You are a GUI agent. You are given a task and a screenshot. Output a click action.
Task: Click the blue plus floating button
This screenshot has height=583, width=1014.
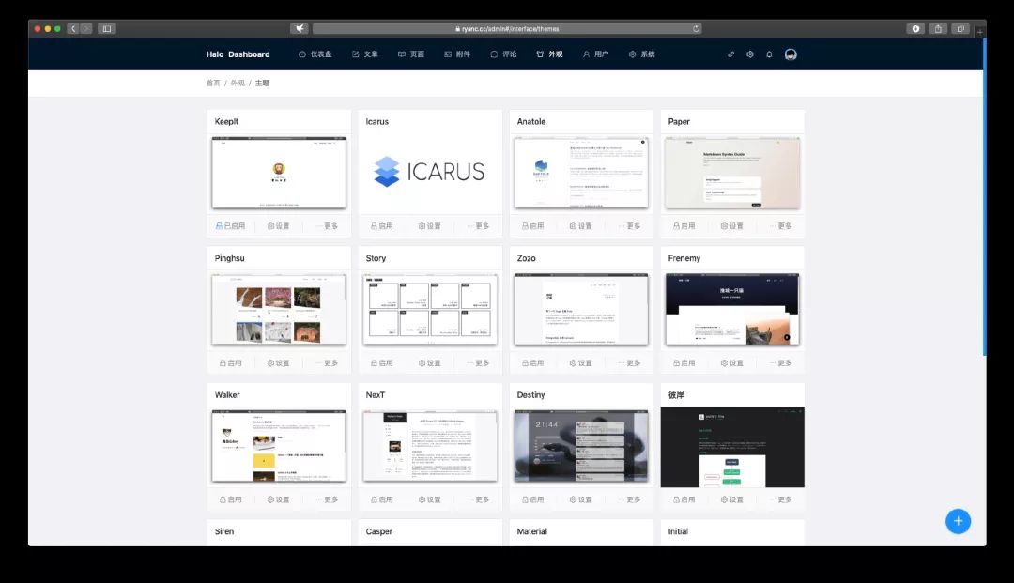click(x=958, y=521)
